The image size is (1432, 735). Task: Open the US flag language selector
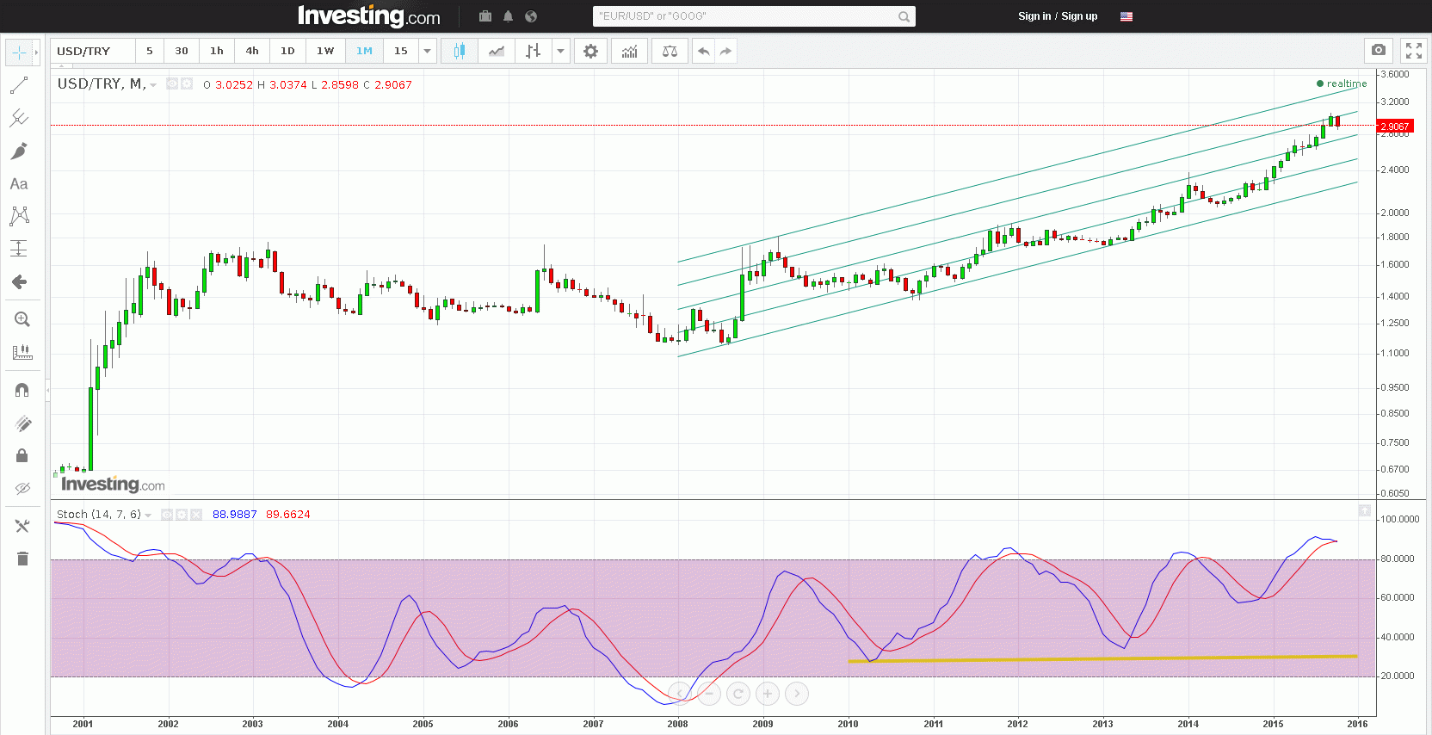pos(1126,16)
